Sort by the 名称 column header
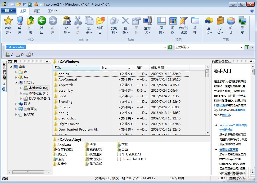 [x=76, y=68]
